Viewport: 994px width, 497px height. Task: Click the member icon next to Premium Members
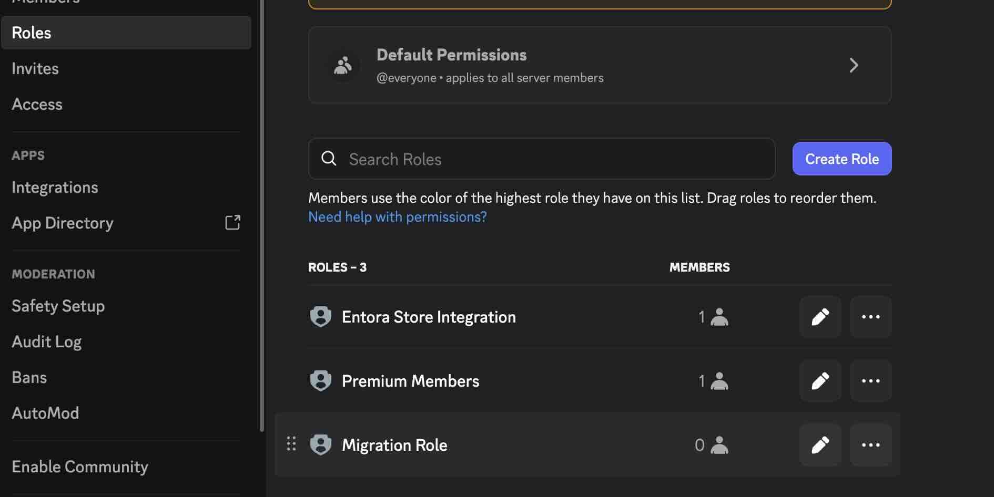(x=719, y=380)
